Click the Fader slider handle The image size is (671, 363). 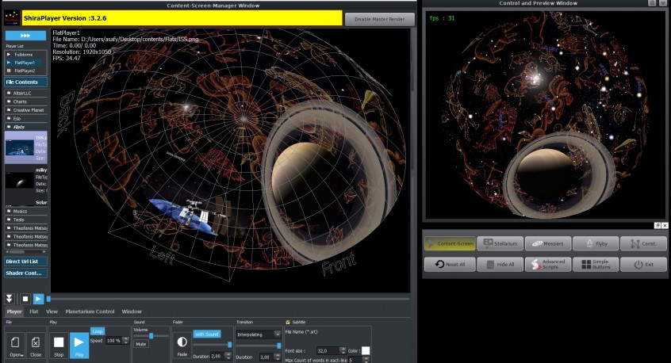coord(230,345)
